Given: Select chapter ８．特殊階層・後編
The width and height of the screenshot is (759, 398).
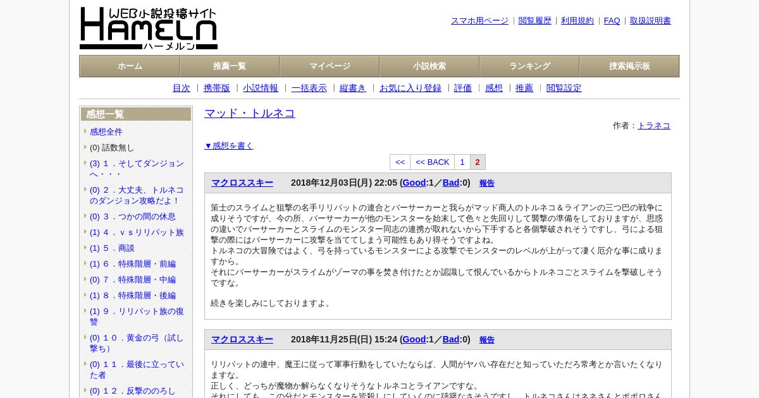Looking at the screenshot, I should pyautogui.click(x=133, y=296).
